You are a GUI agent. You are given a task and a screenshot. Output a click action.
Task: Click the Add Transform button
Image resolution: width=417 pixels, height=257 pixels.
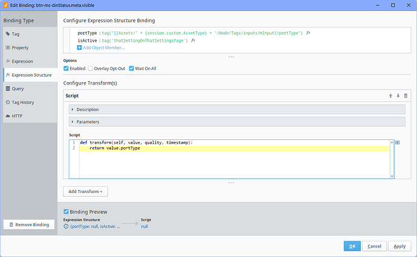[x=85, y=191]
